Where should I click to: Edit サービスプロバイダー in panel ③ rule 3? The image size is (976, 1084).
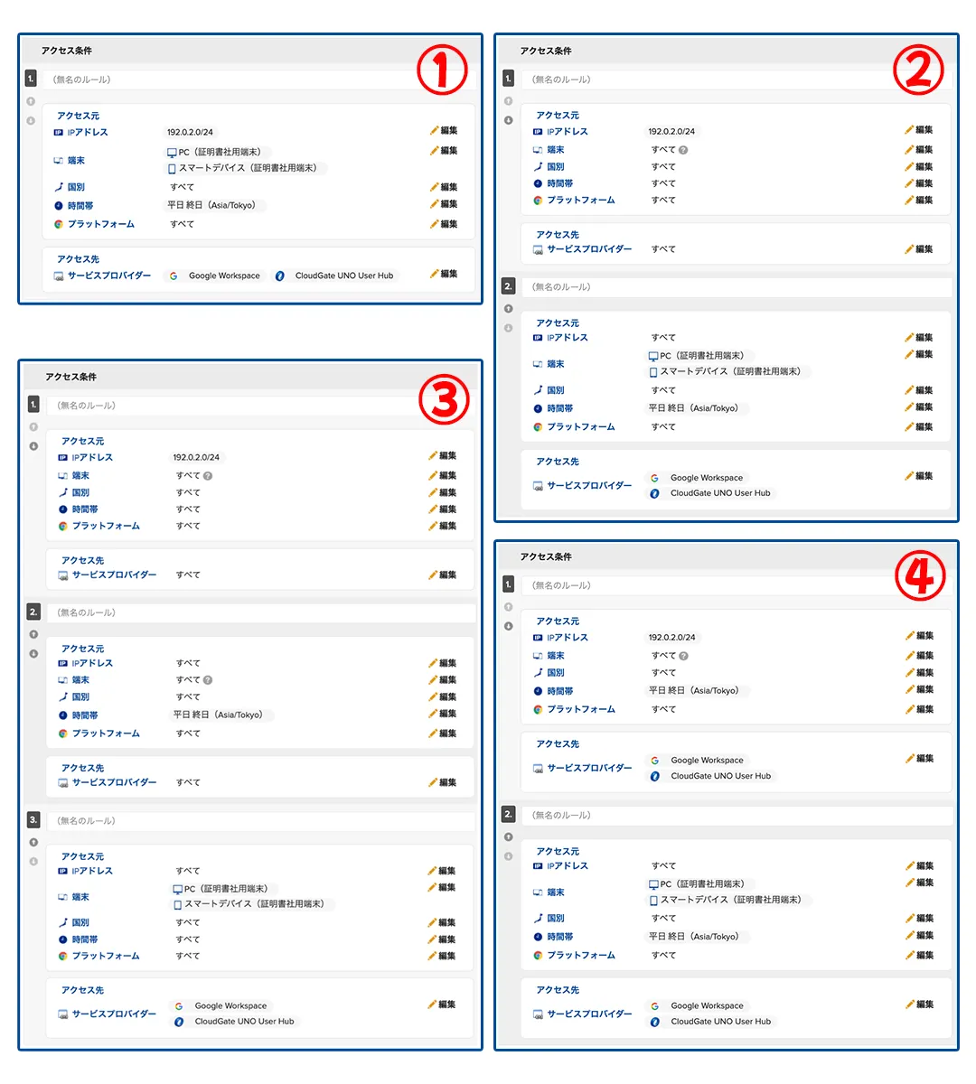[x=442, y=1005]
